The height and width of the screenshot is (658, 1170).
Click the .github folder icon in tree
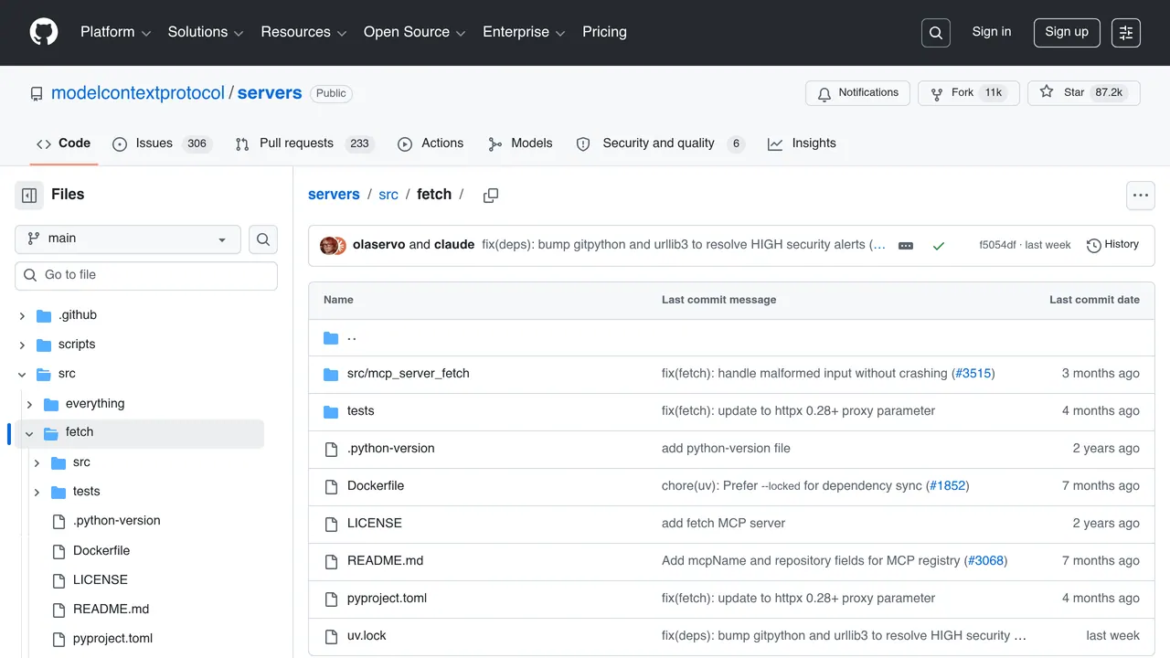pos(44,315)
